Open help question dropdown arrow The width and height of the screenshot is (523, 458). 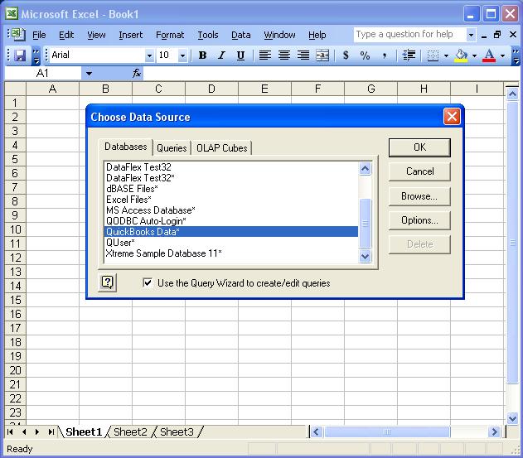point(471,35)
